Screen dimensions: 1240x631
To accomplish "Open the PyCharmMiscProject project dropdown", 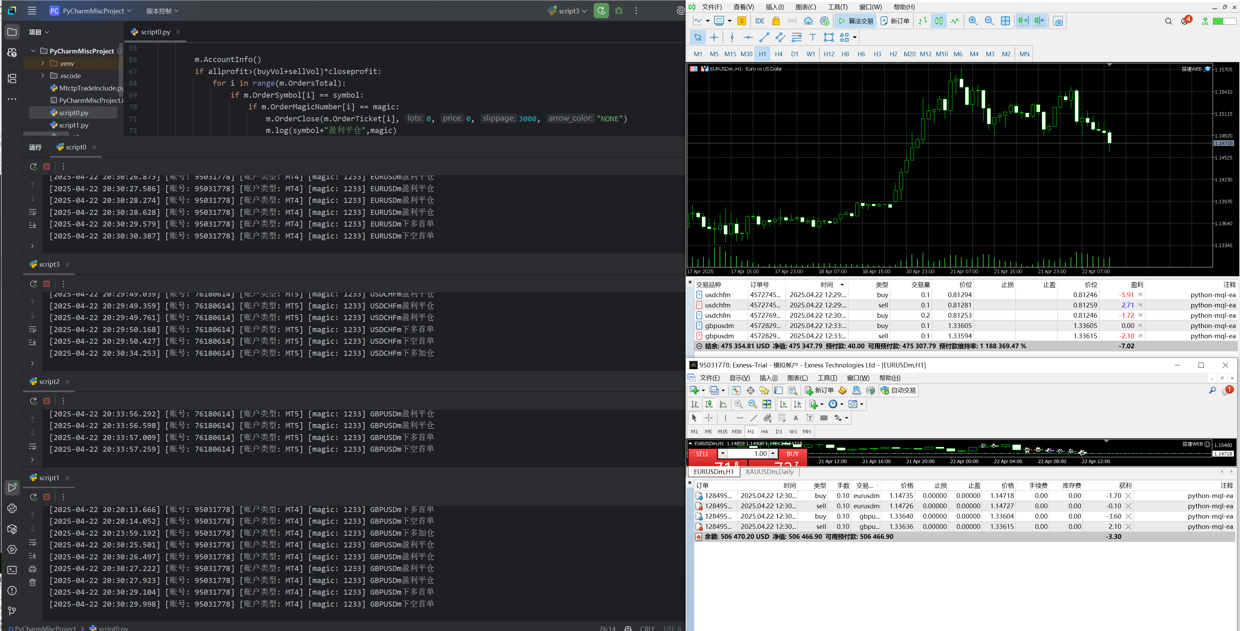I will 91,11.
